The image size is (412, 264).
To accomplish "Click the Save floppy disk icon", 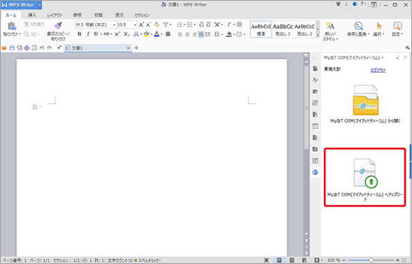I will 12,48.
